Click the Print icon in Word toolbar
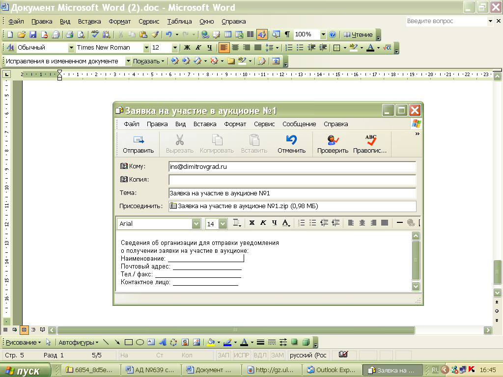503x377 pixels. [69, 34]
